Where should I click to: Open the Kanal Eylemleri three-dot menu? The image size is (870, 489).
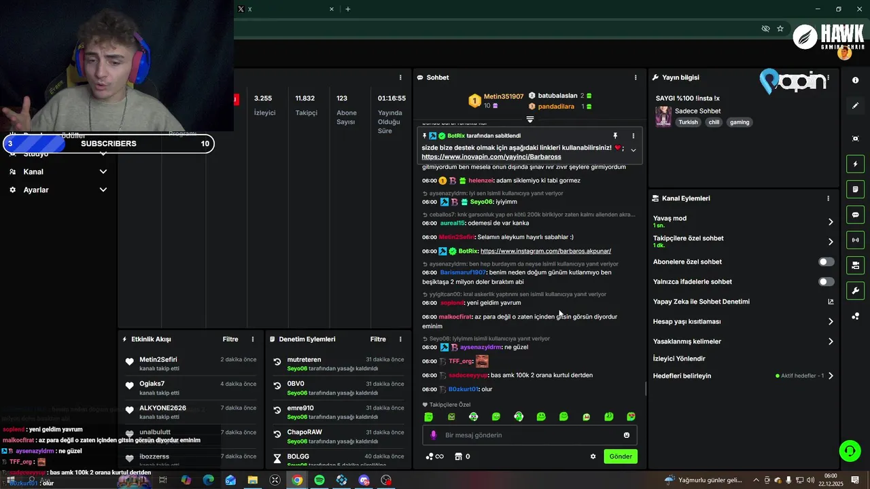point(828,198)
